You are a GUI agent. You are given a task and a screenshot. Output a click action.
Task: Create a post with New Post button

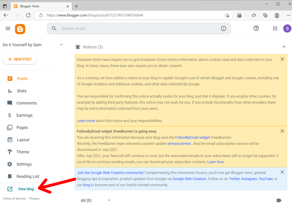click(20, 59)
